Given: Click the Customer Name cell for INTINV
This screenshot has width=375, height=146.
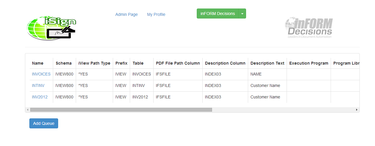Looking at the screenshot, I should coord(265,86).
